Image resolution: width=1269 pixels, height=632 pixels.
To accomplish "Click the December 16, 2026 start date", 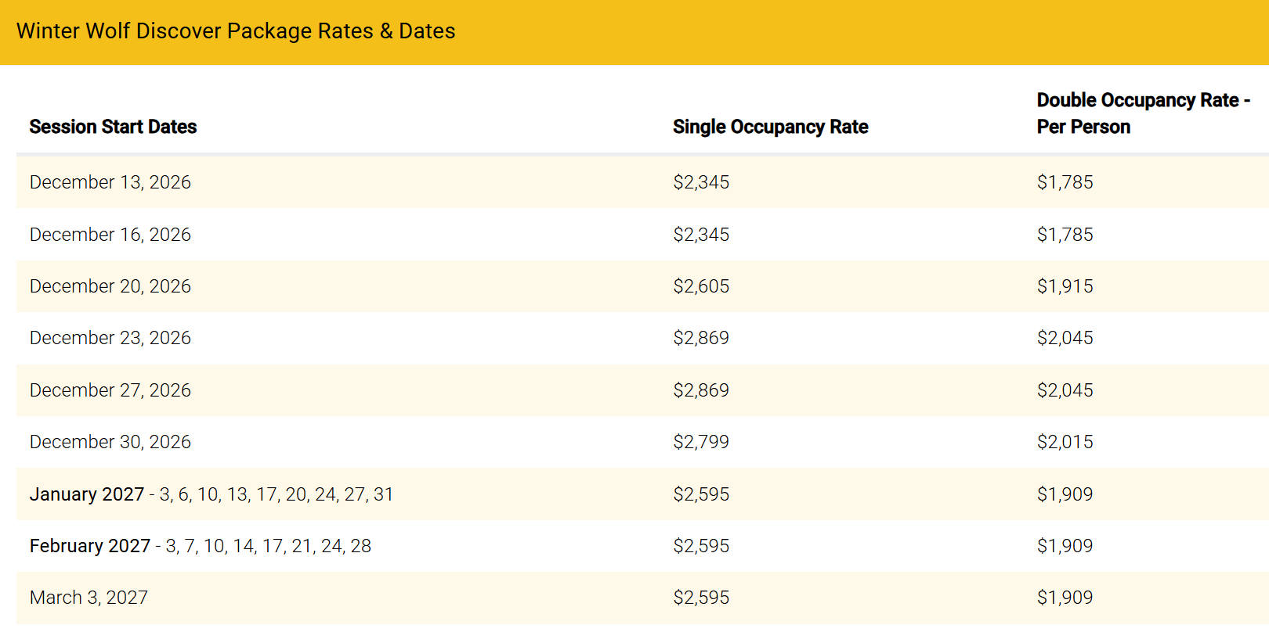I will point(110,235).
